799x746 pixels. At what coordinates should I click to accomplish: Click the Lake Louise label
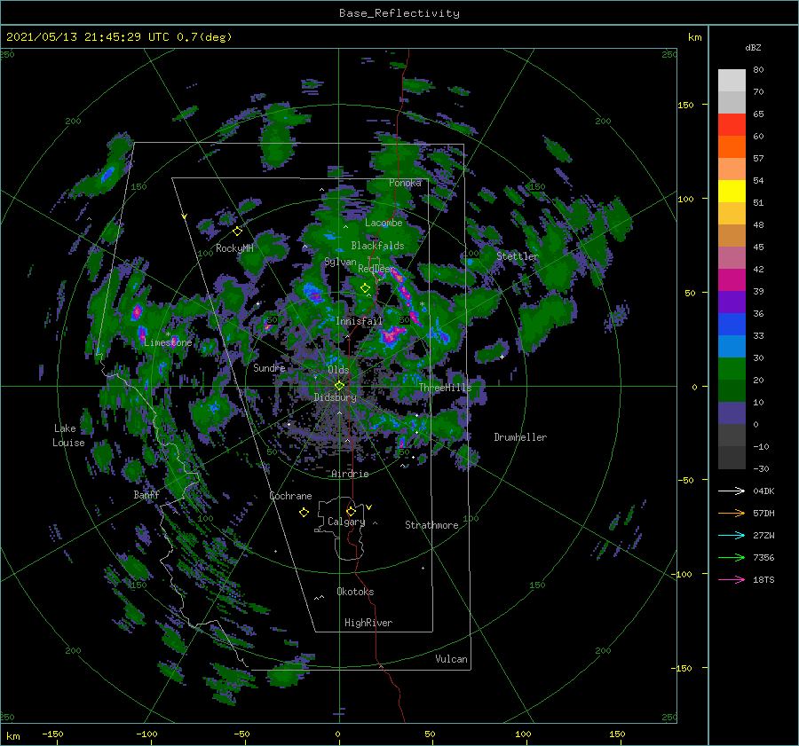(x=68, y=436)
